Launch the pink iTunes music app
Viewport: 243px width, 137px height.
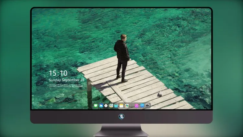click(x=136, y=106)
